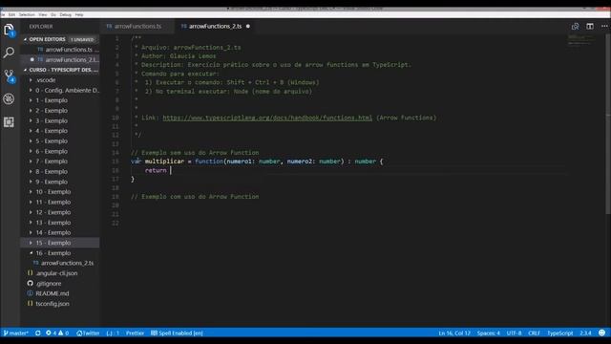Open the Edit menu
Viewport: 611px width, 344px height.
11,14
